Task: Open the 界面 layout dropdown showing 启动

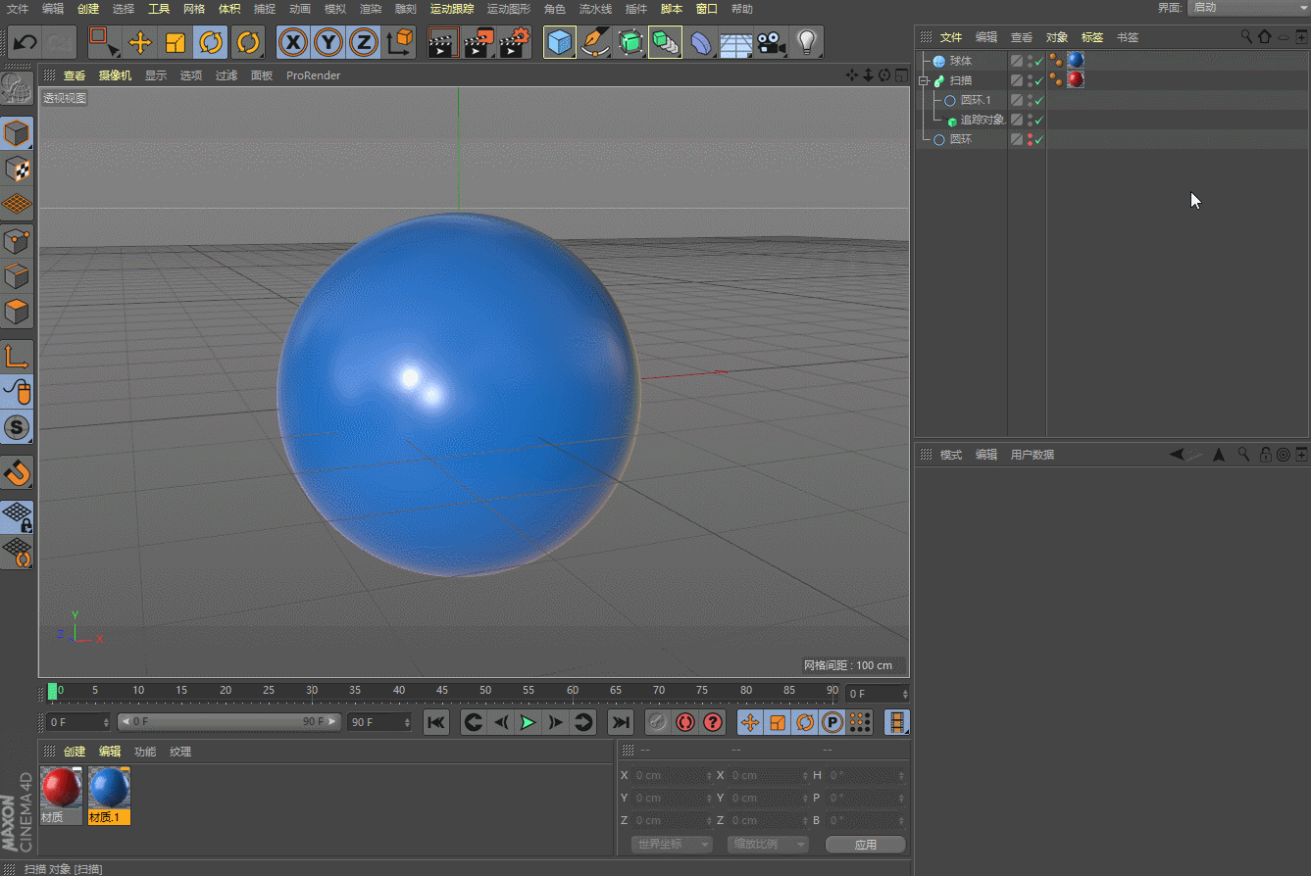Action: [x=1246, y=8]
